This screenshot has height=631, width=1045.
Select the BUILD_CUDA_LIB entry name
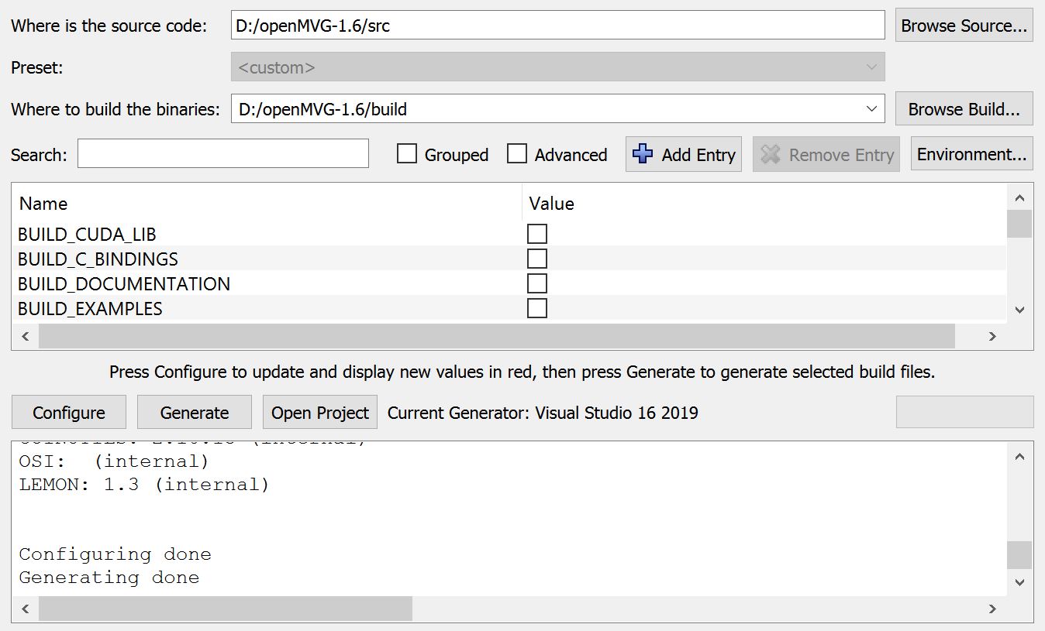[x=87, y=235]
